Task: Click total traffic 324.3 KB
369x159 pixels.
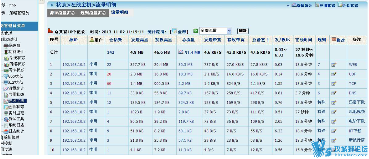Action: (x=186, y=102)
